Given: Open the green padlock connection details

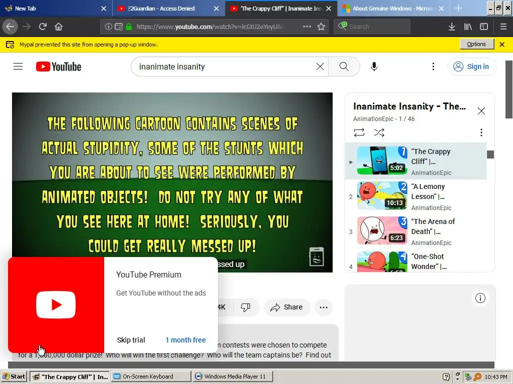Looking at the screenshot, I should pos(129,27).
